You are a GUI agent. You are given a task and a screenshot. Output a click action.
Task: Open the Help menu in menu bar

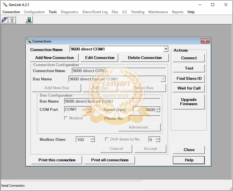(x=191, y=12)
